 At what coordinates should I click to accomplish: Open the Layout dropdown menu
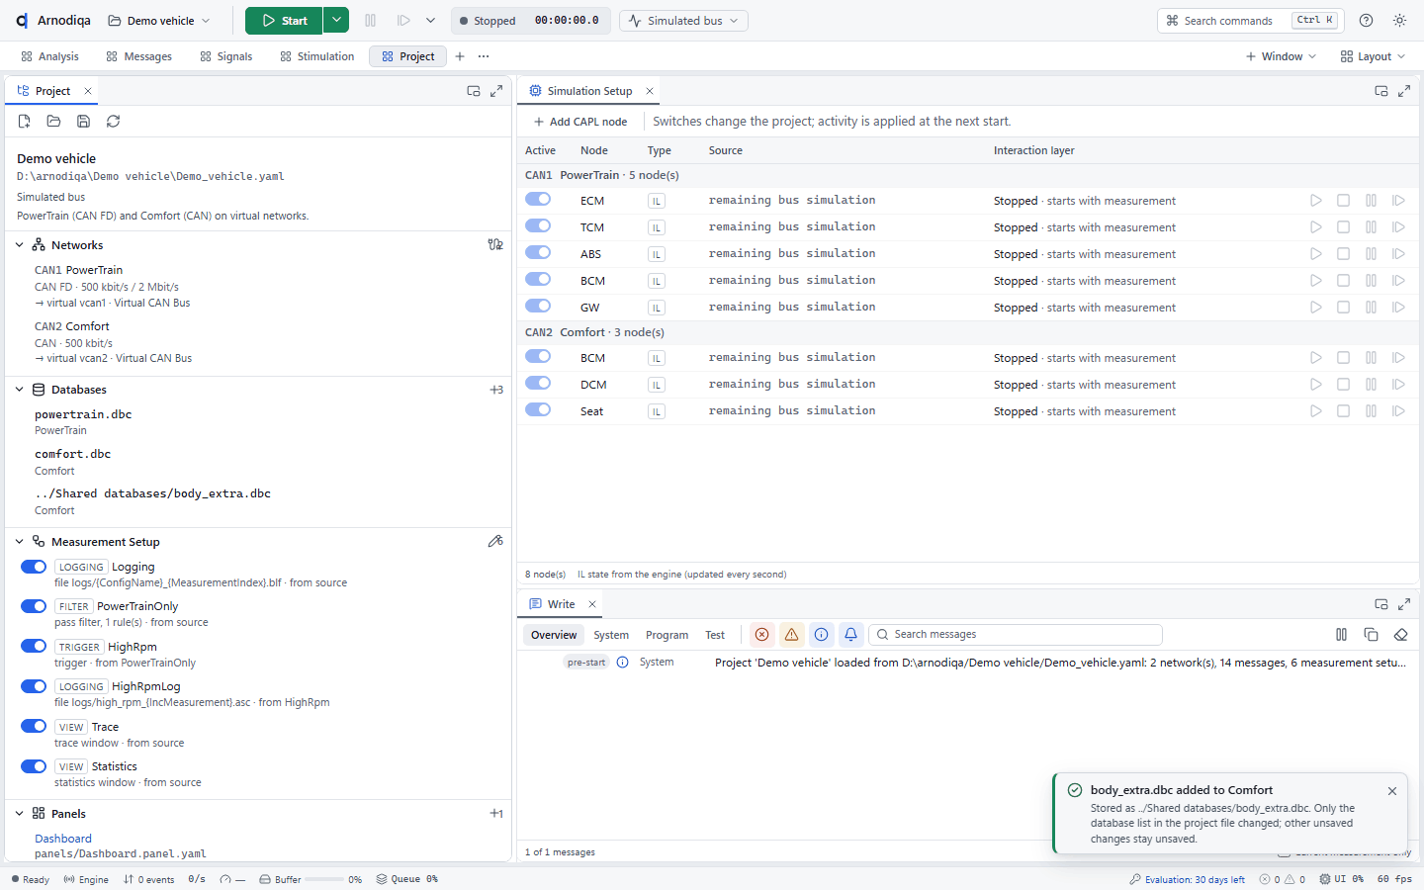point(1373,56)
